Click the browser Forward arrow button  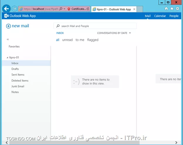pos(14,9)
